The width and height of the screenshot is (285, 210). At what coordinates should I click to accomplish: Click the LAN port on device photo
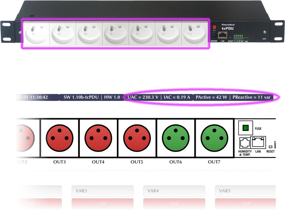coord(222,36)
